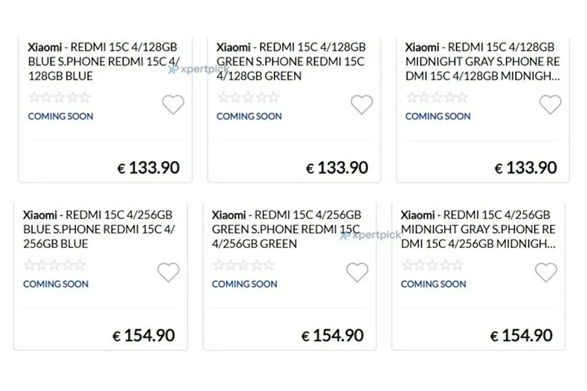This screenshot has width=587, height=391.
Task: Click Coming Soon on 4/128GB Blue card
Action: pyautogui.click(x=61, y=116)
